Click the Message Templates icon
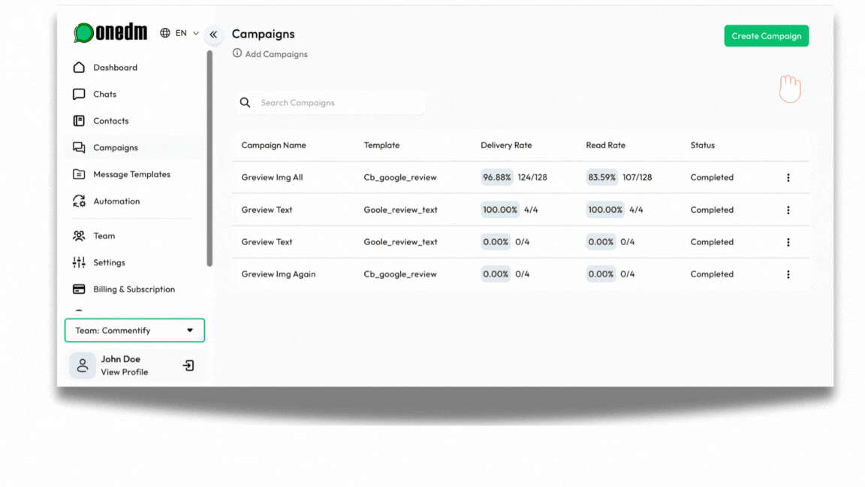Viewport: 865px width, 487px height. pos(79,174)
